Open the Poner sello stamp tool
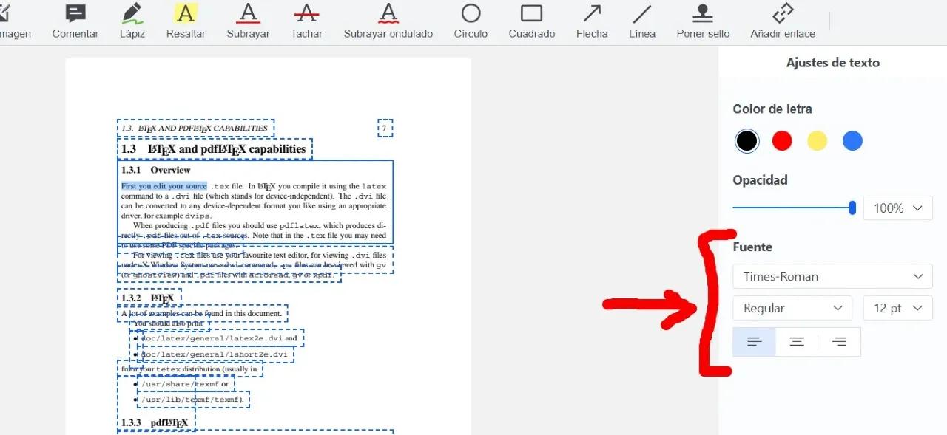Screen dimensions: 947x435 tap(703, 21)
